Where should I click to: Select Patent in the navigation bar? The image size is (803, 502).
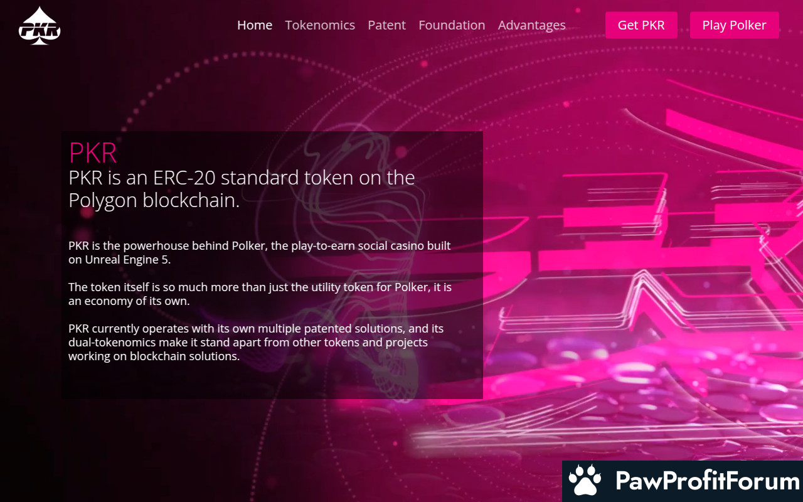(x=386, y=25)
